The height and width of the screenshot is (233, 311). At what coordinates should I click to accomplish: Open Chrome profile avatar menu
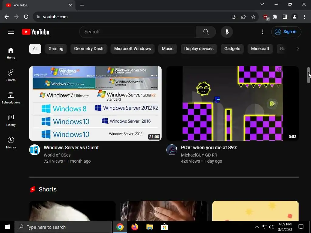(x=295, y=17)
